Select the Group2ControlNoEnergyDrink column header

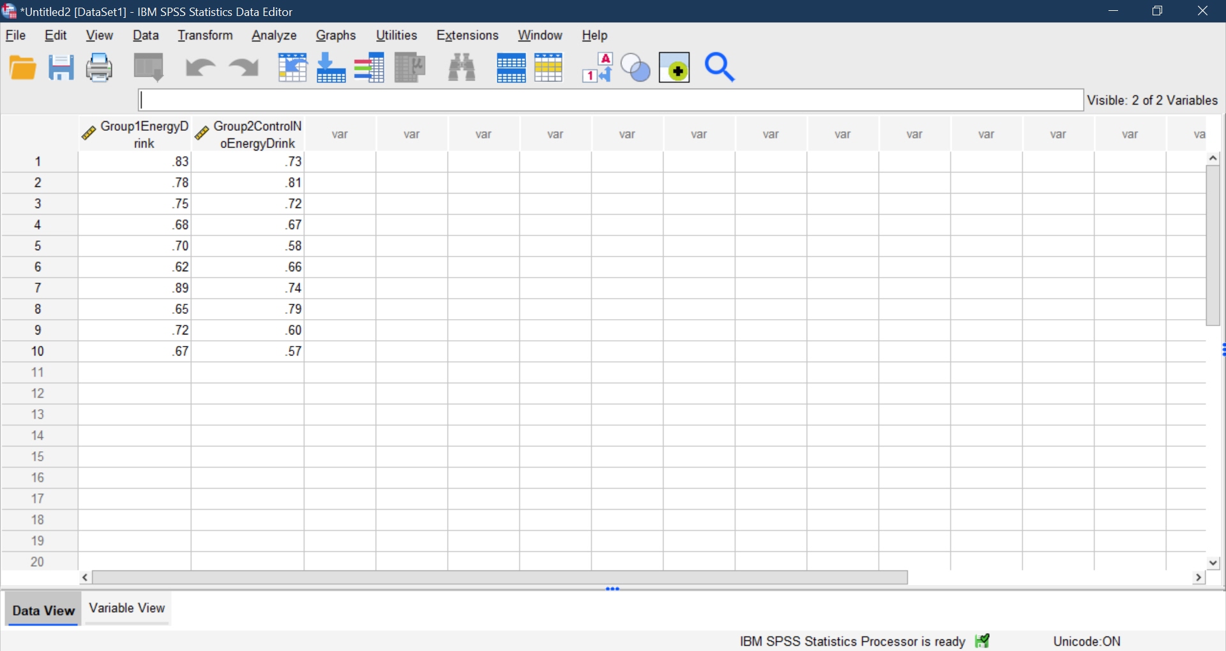click(x=248, y=135)
